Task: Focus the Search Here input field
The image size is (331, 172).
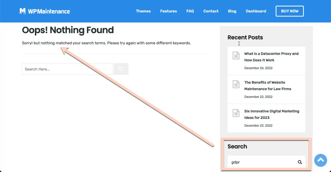Action: (x=67, y=69)
